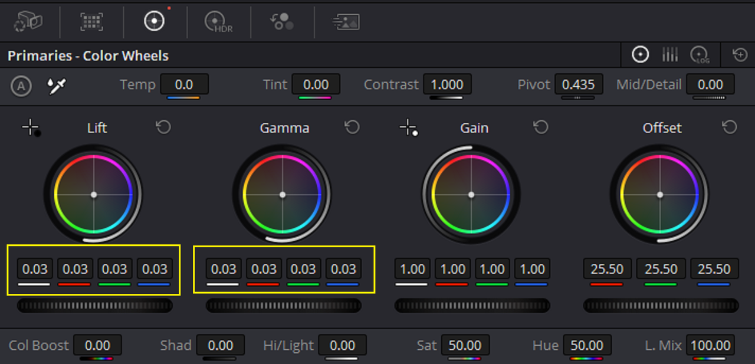Reset the Gain wheel
This screenshot has height=364, width=755.
click(x=541, y=127)
